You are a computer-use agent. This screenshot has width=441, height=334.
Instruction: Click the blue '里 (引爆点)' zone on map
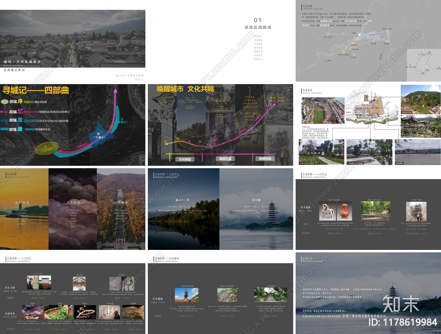click(x=99, y=136)
